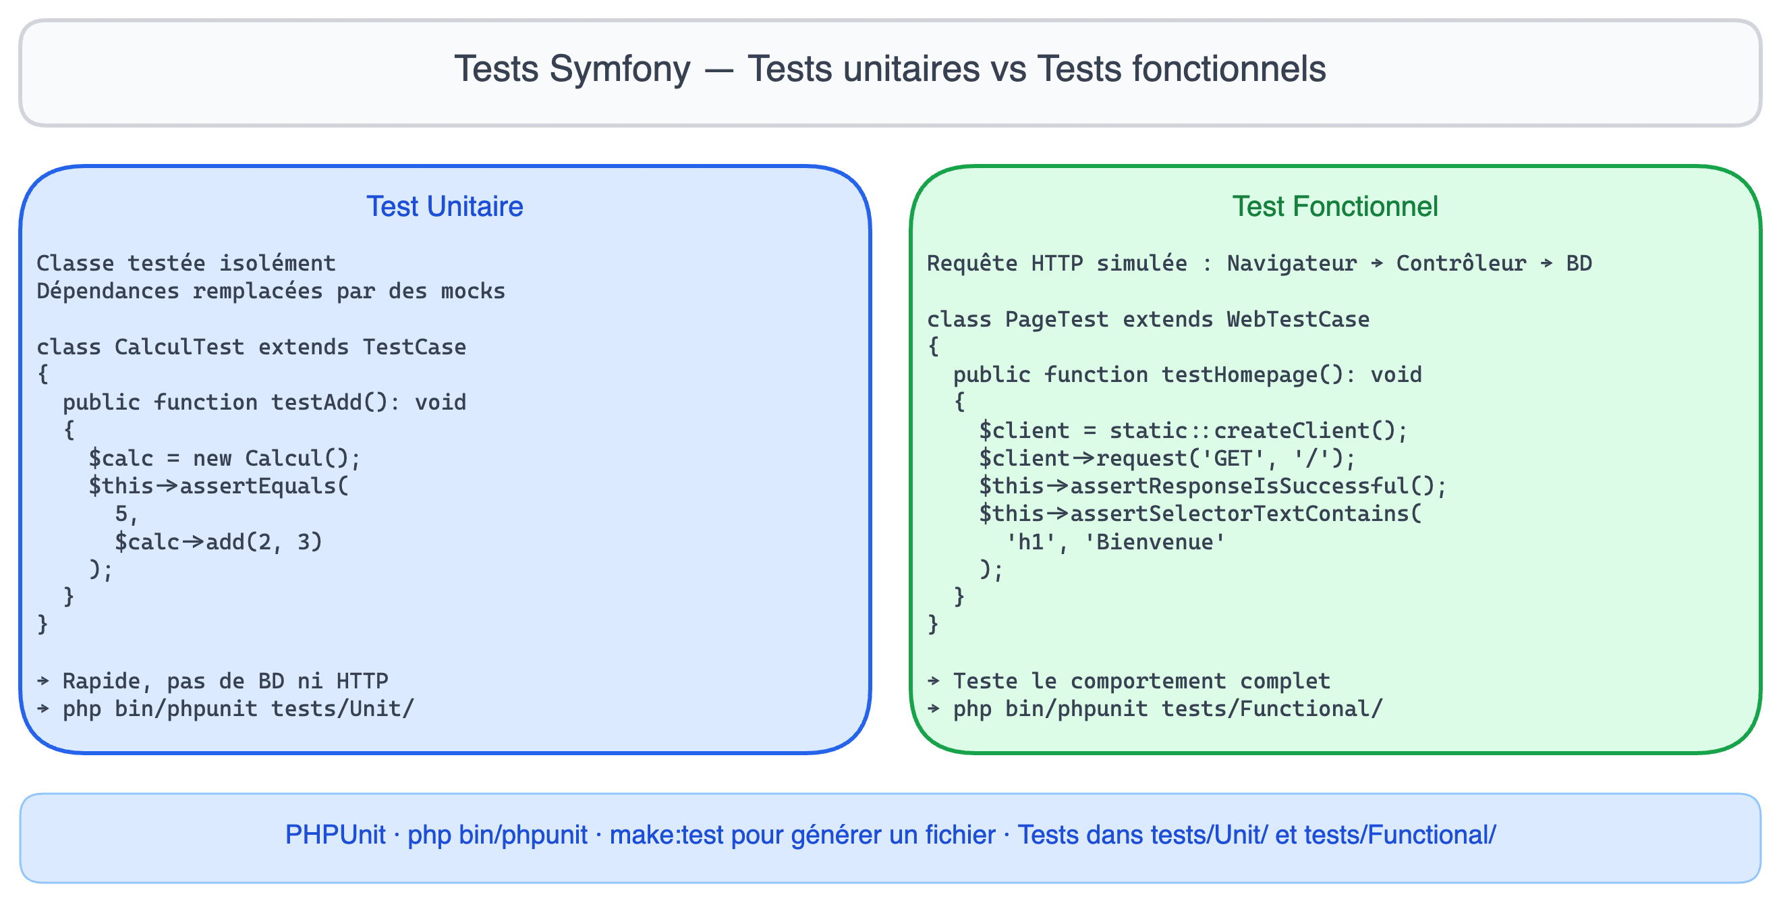Click the bottom PHPUnit summary footer text

(x=890, y=836)
